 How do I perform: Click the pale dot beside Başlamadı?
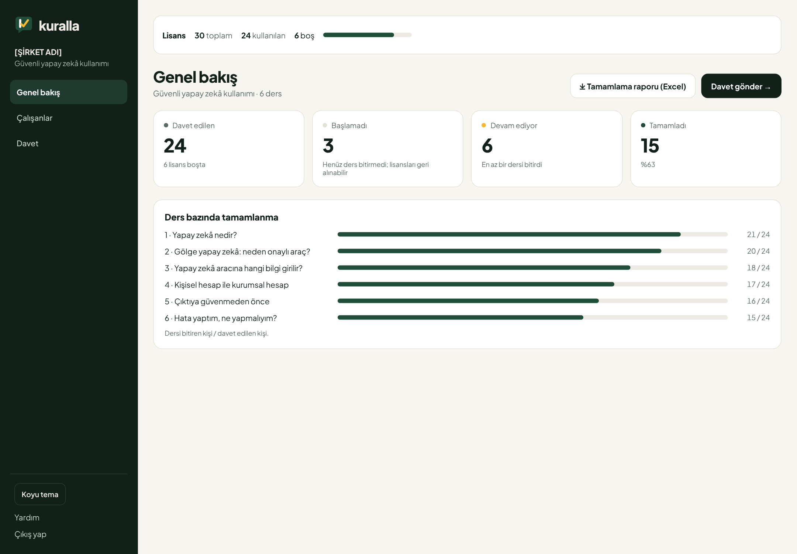[x=325, y=125]
